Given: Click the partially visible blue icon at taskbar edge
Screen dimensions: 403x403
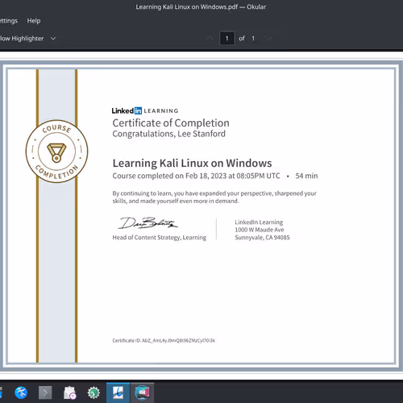Looking at the screenshot, I should coord(1,393).
